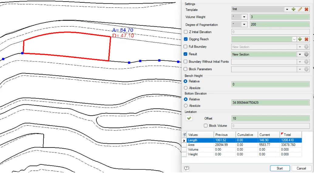
Task: Open the help icon at dialog bottom
Action: click(x=187, y=168)
